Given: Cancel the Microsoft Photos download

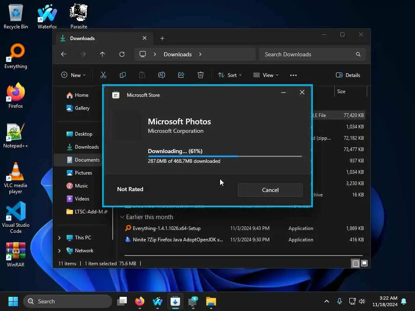Looking at the screenshot, I should (270, 190).
